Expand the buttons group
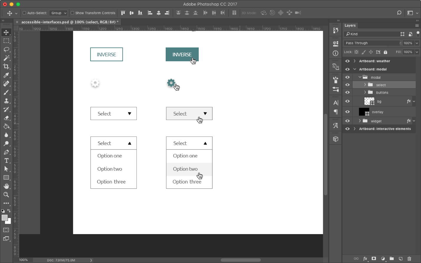421x263 pixels. tap(365, 93)
